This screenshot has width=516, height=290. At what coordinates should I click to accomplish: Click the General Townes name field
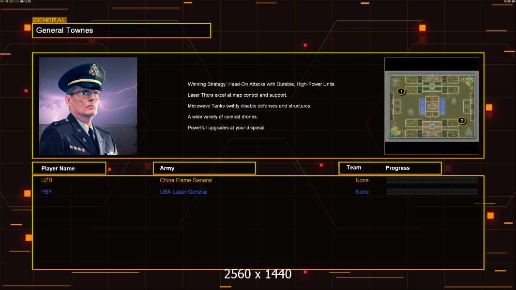click(121, 30)
